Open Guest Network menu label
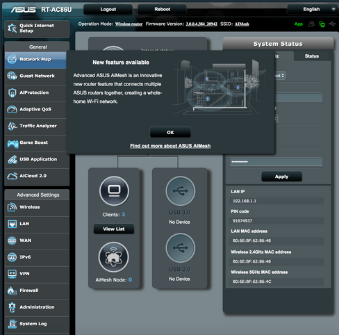Viewport: 339px width, 335px height. [x=37, y=76]
